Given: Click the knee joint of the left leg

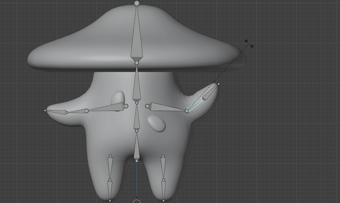Looking at the screenshot, I should (x=110, y=180).
